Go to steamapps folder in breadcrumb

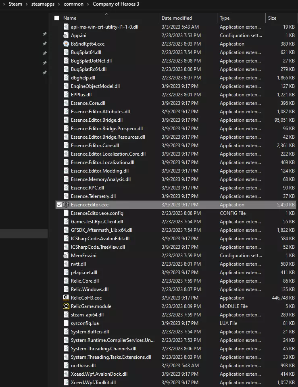click(43, 4)
